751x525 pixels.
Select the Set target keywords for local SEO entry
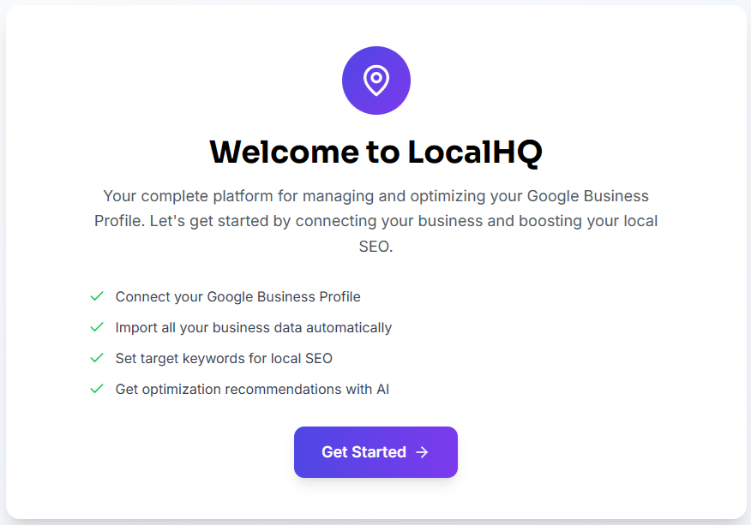[x=224, y=358]
